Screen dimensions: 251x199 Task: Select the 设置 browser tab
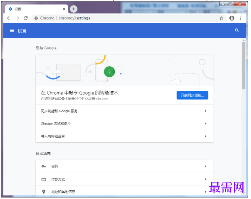[37, 9]
